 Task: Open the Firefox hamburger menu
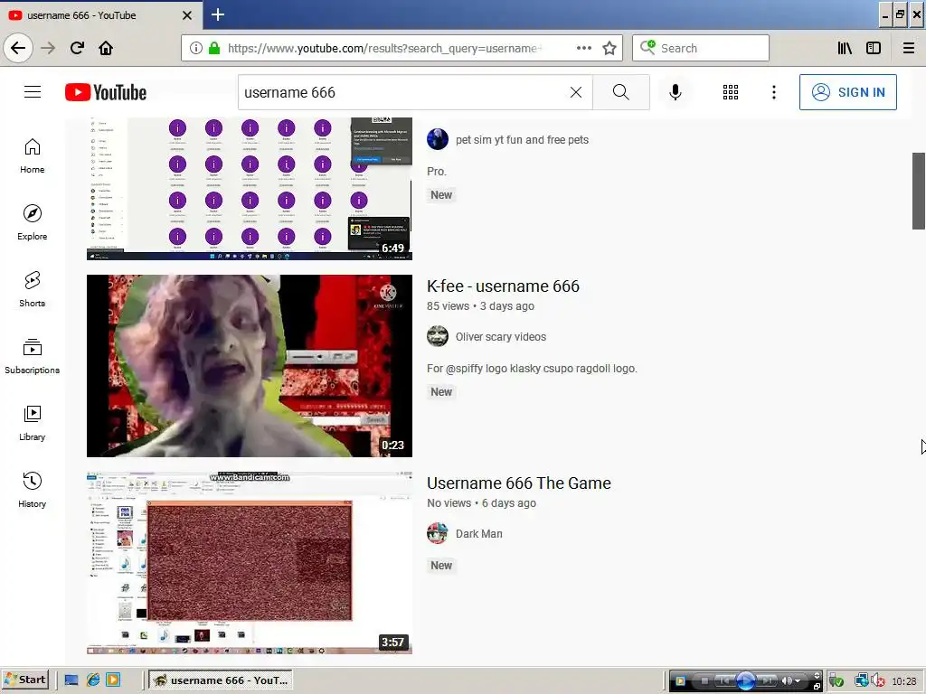[x=909, y=48]
